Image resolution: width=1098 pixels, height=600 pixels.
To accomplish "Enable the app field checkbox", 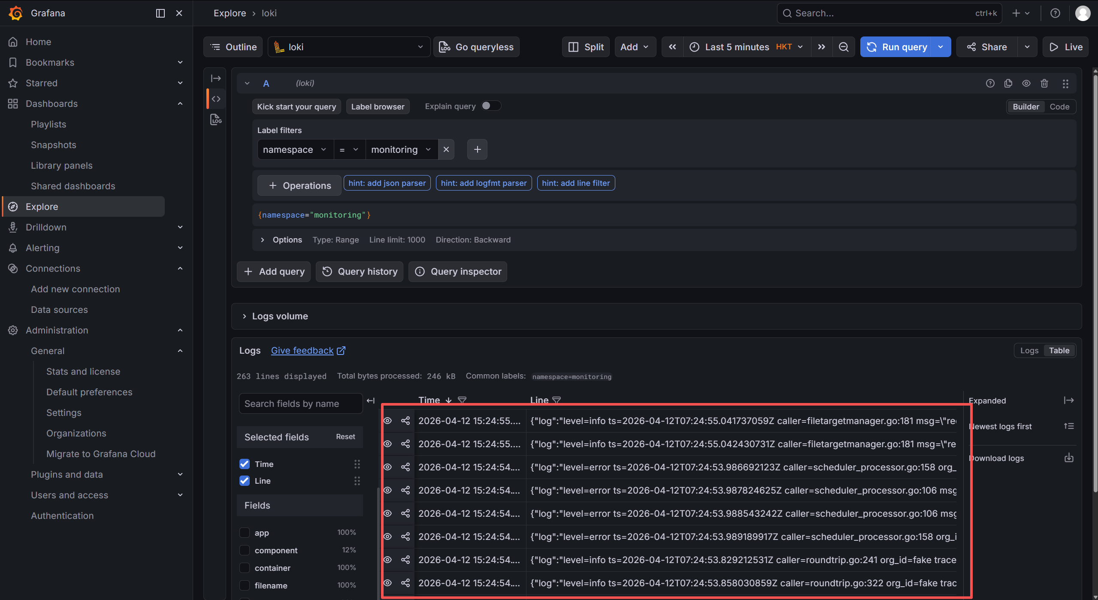I will point(245,533).
